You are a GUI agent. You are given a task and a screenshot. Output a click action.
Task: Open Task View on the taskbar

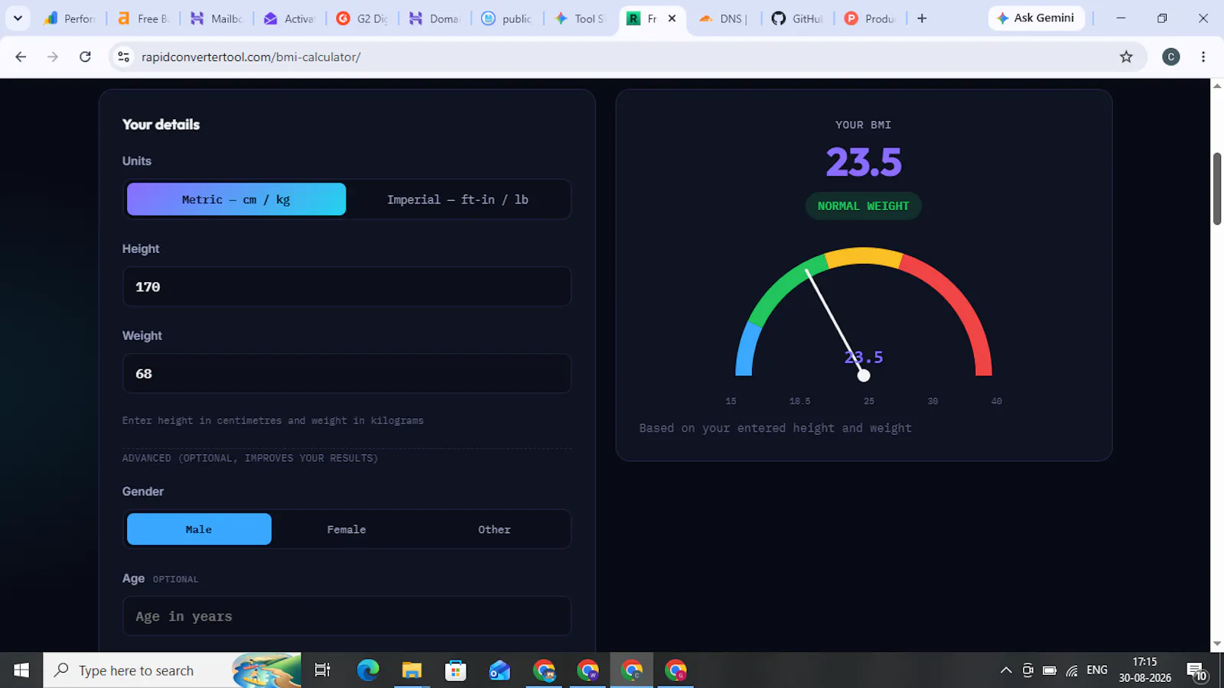click(323, 670)
